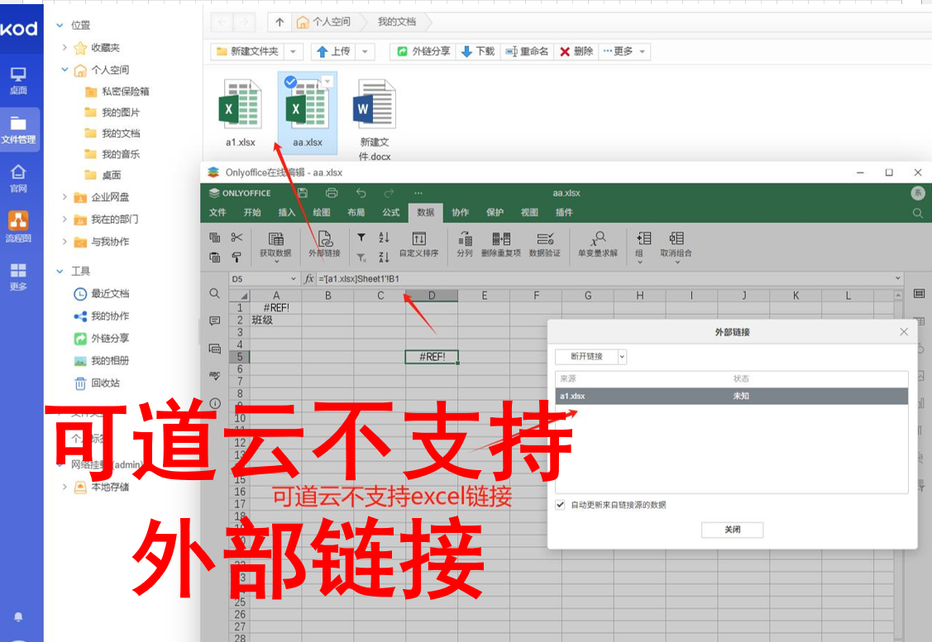Switch to the 视图 ribbon tab
This screenshot has width=932, height=642.
[x=529, y=212]
